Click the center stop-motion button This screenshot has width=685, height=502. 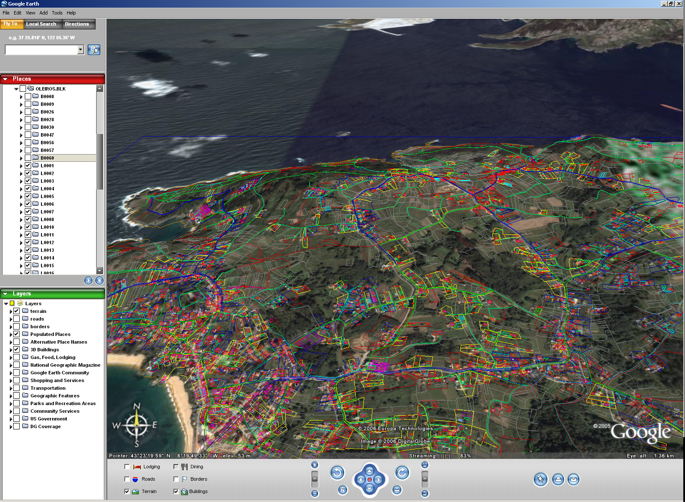click(x=369, y=479)
